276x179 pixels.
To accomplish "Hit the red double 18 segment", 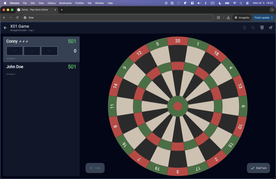I will 216,53.
